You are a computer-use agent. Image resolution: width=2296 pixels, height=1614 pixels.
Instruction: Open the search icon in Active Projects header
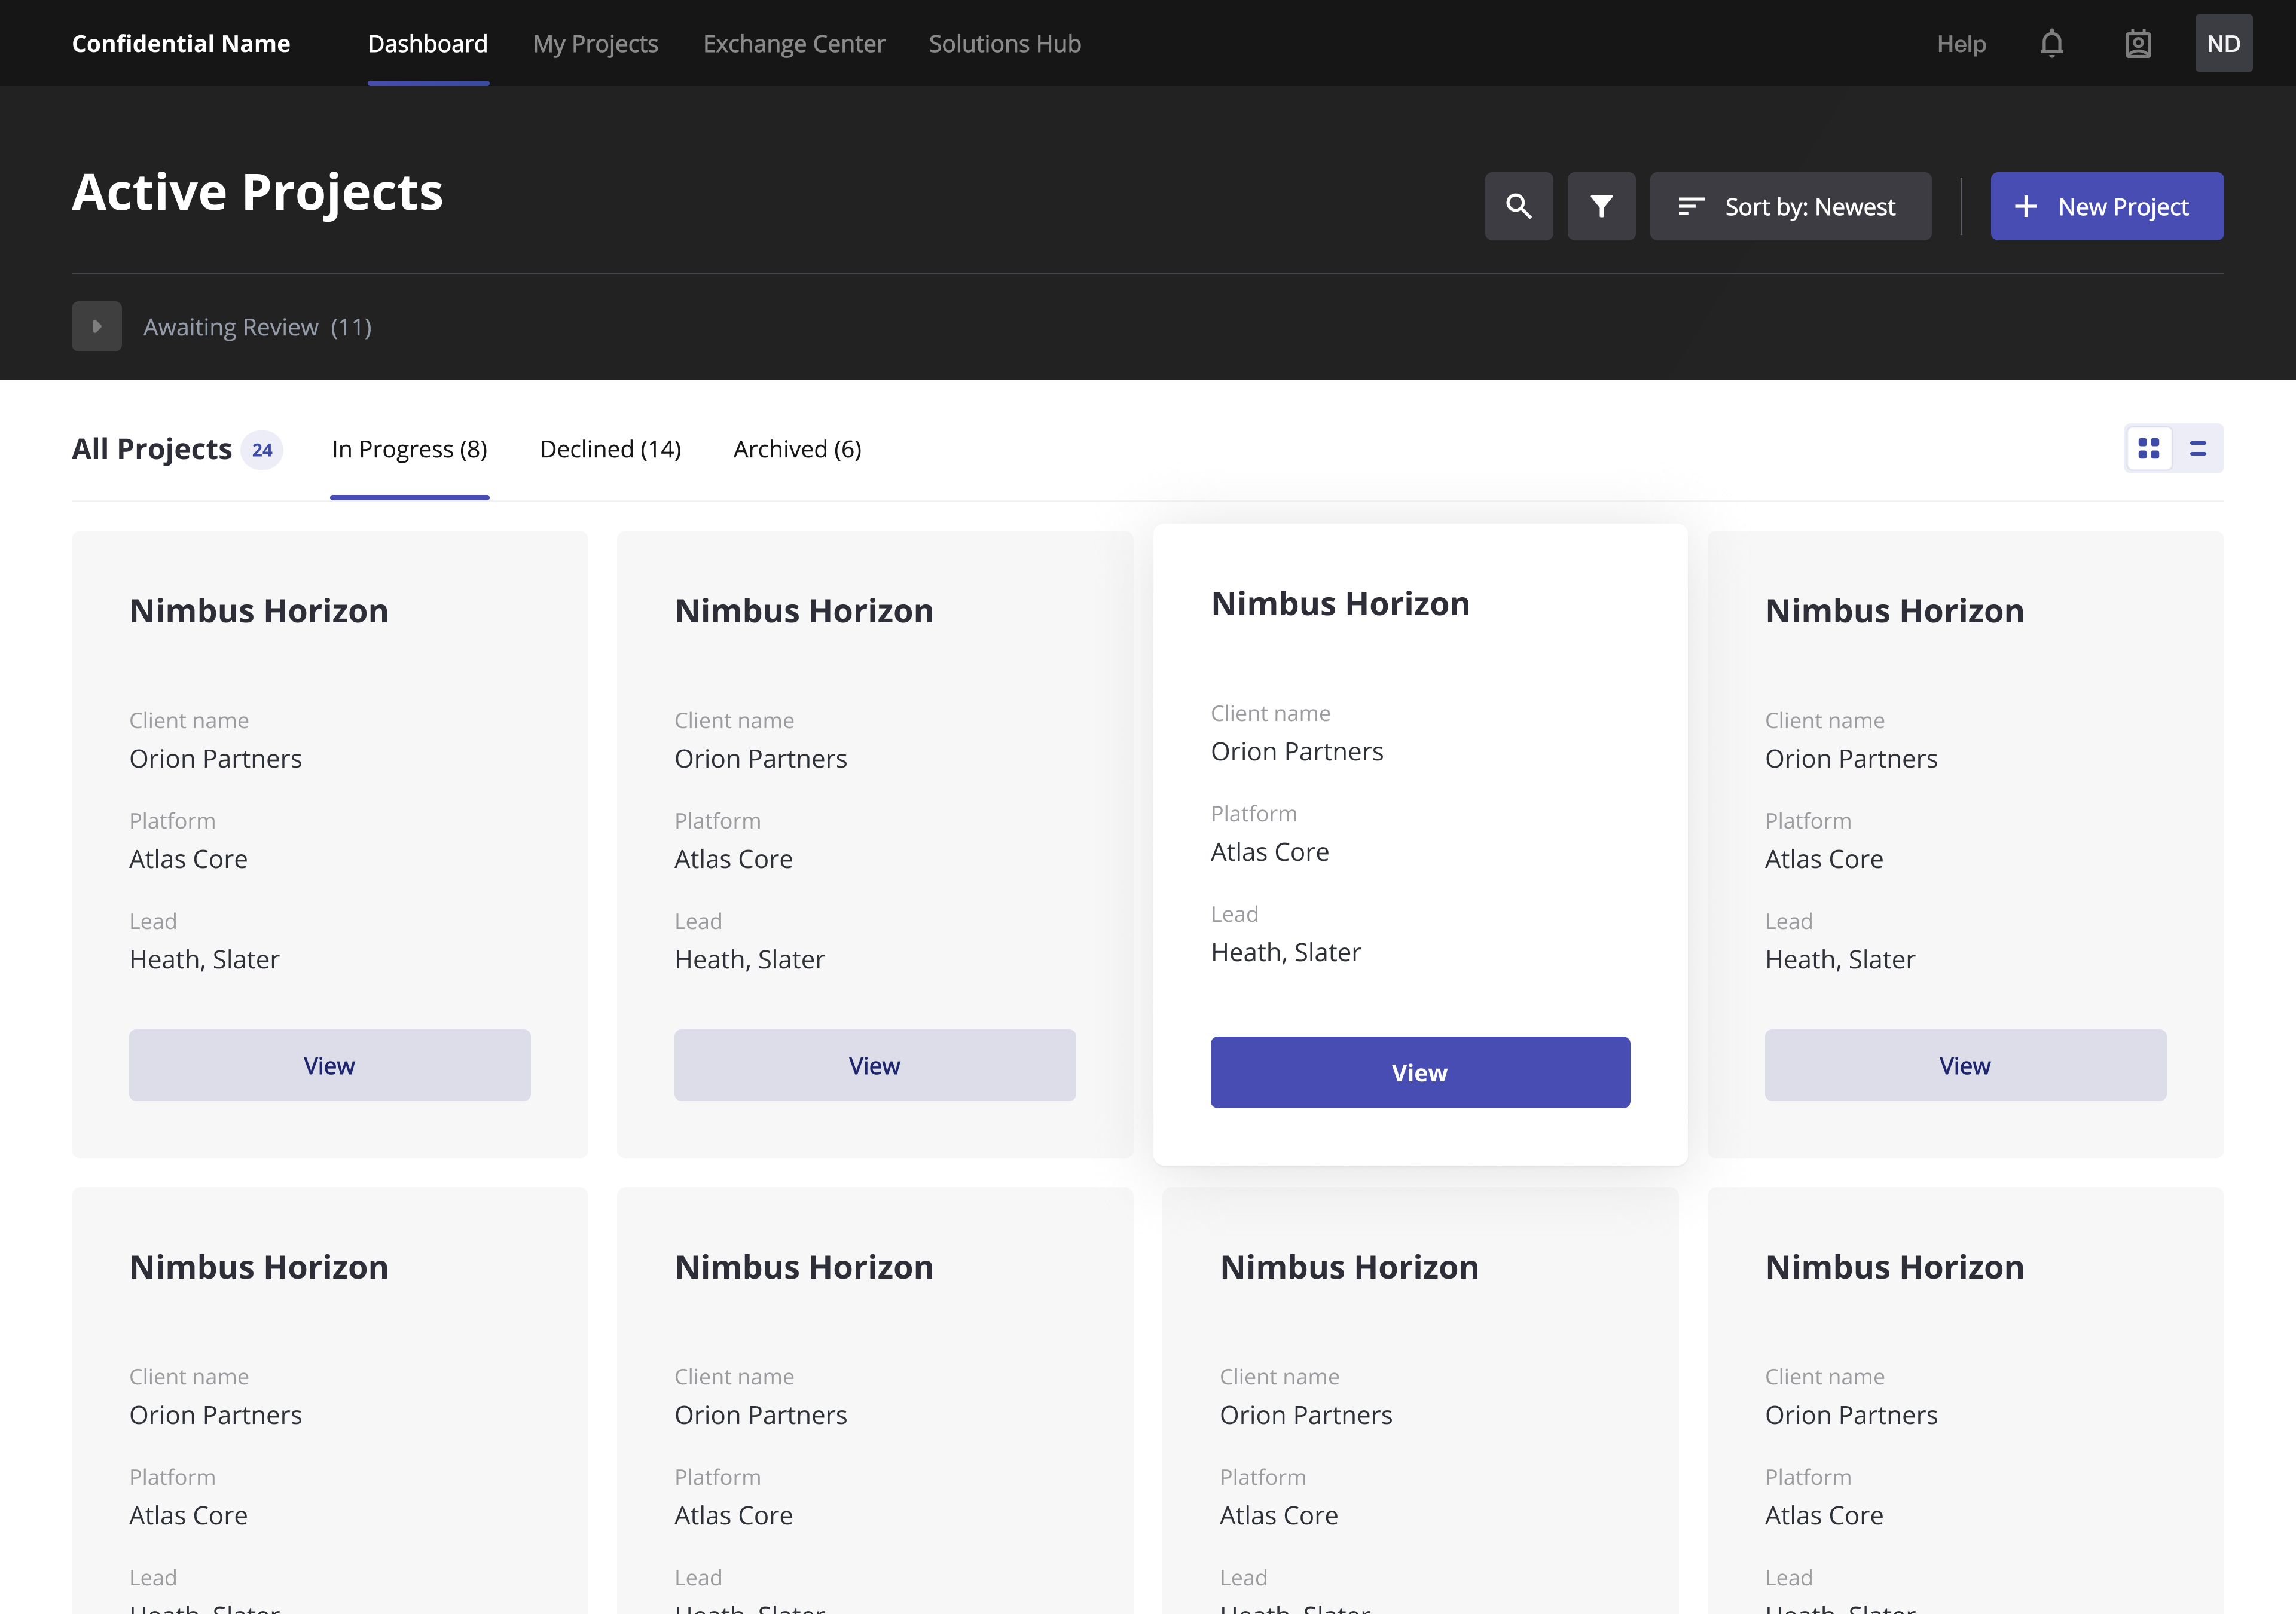click(x=1518, y=206)
